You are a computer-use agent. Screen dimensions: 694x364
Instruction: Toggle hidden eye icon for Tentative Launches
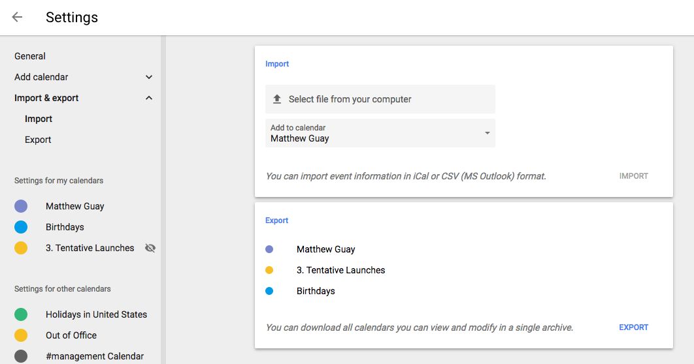pyautogui.click(x=150, y=248)
